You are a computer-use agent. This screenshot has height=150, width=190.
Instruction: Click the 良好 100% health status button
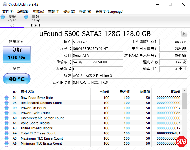click(x=16, y=54)
